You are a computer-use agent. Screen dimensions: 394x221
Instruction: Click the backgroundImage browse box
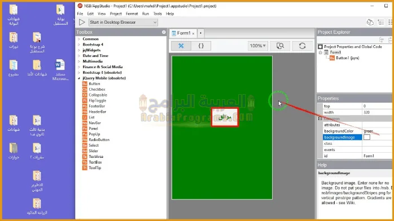coord(367,137)
